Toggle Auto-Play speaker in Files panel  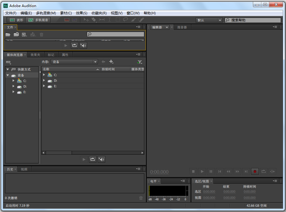[x=83, y=45]
